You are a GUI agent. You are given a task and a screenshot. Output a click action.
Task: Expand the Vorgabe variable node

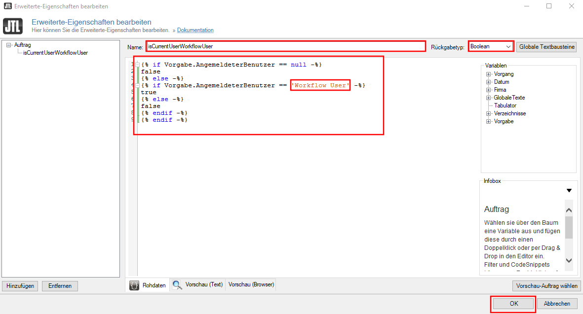(x=489, y=121)
